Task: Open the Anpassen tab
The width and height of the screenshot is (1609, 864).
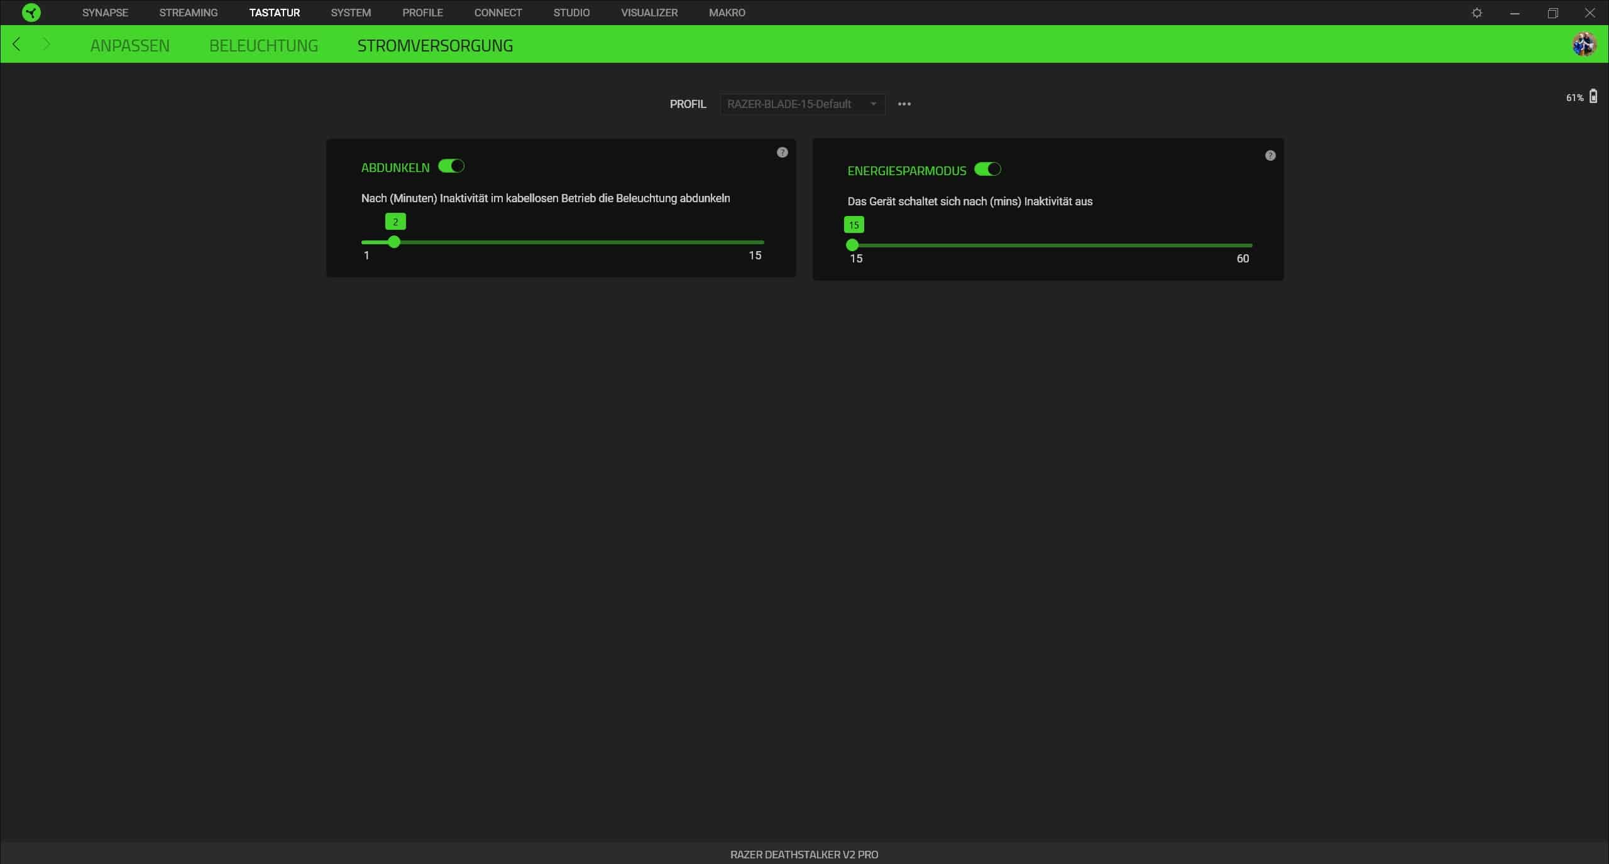Action: [129, 45]
